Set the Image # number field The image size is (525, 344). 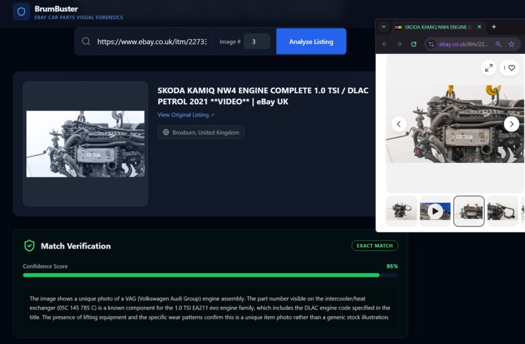(257, 42)
